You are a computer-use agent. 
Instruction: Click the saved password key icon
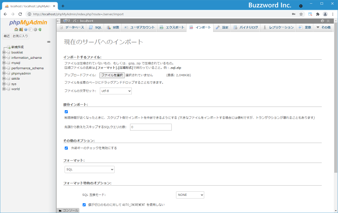coord(293,14)
